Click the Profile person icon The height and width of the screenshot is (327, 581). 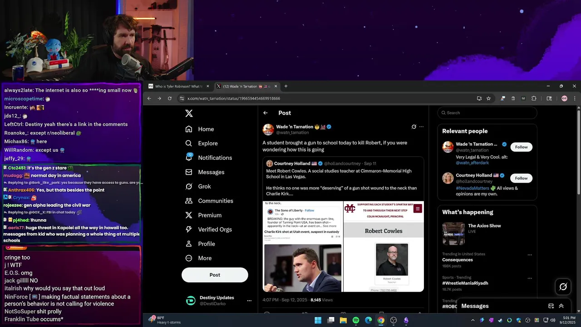pos(189,244)
